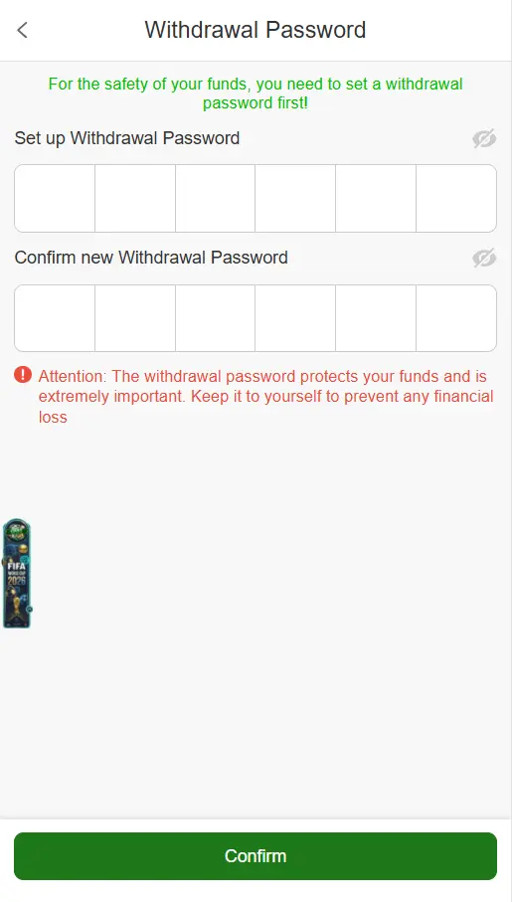Toggle visibility of Confirm new Withdrawal Password
Screen dimensions: 512x902
484,259
